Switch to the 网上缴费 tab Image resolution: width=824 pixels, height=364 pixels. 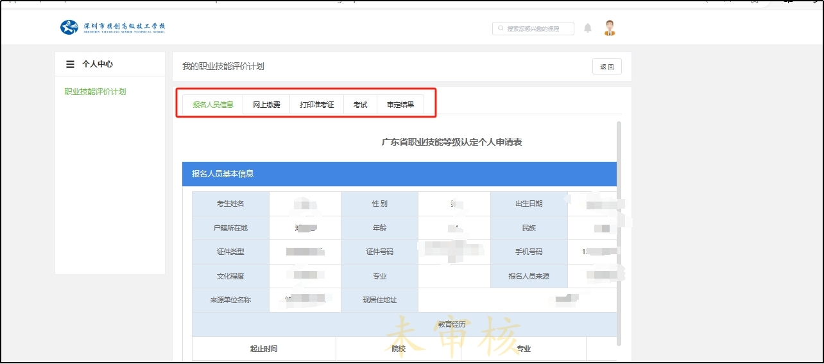(266, 105)
